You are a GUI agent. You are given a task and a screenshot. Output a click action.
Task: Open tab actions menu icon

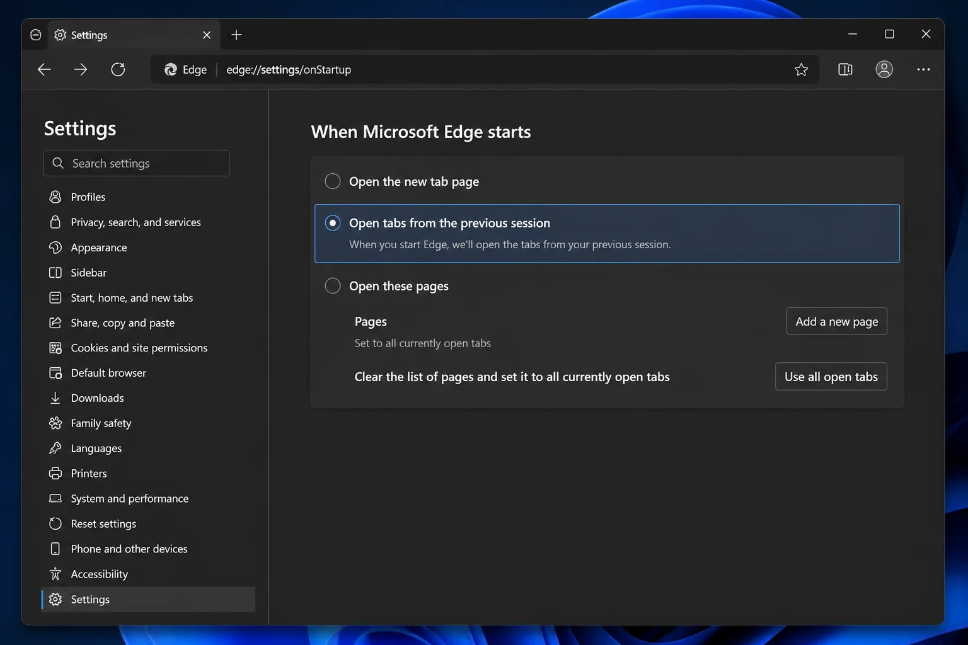point(36,35)
